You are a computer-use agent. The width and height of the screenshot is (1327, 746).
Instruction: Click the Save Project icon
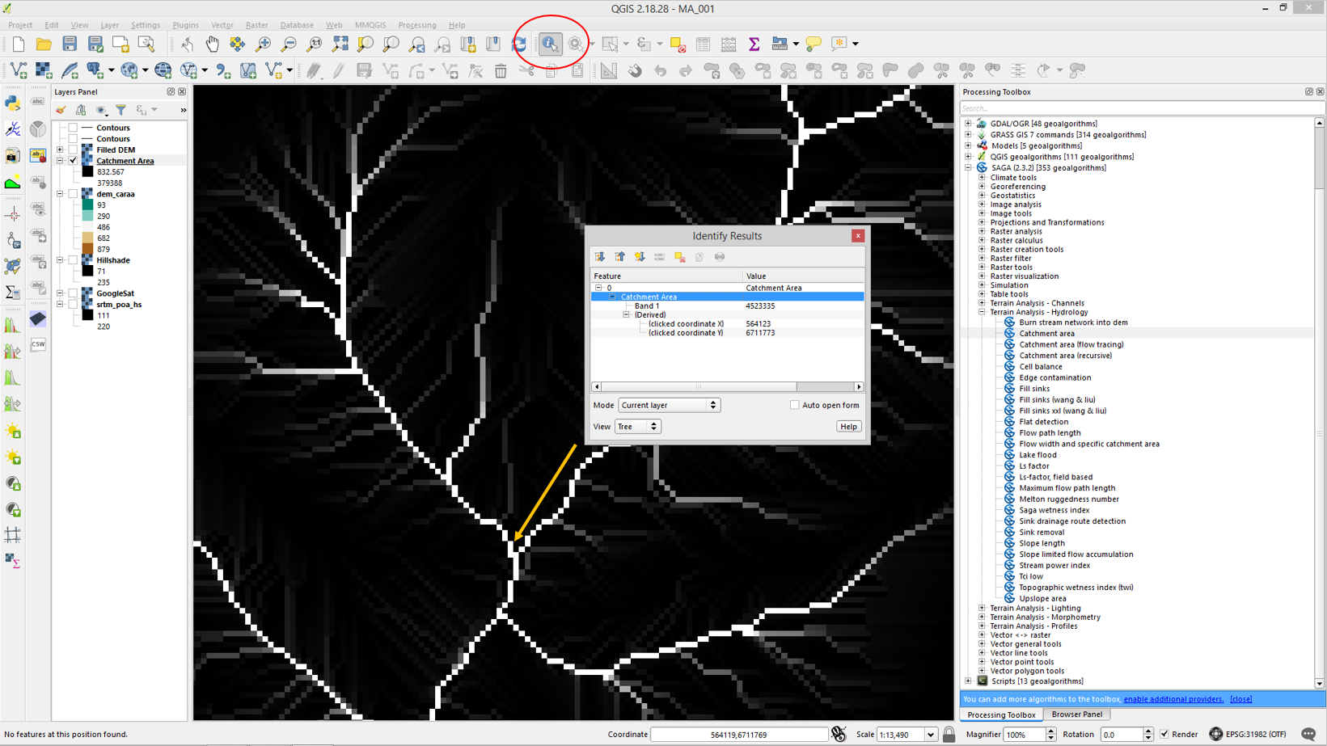click(70, 44)
